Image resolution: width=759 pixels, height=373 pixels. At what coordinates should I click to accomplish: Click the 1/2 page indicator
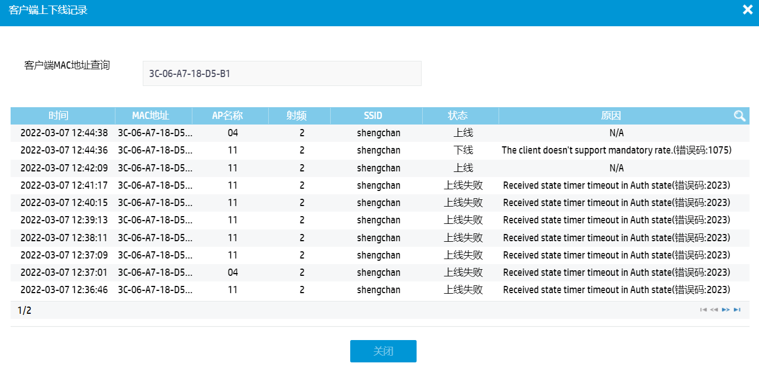pos(24,310)
